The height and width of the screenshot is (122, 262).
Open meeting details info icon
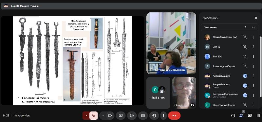click(233, 115)
